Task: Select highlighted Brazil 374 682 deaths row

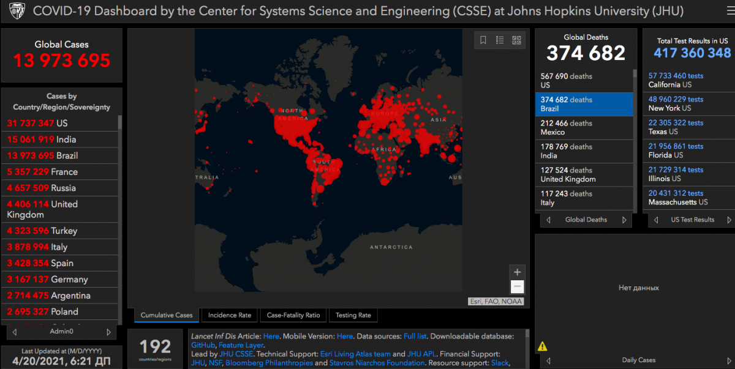Action: coord(584,104)
